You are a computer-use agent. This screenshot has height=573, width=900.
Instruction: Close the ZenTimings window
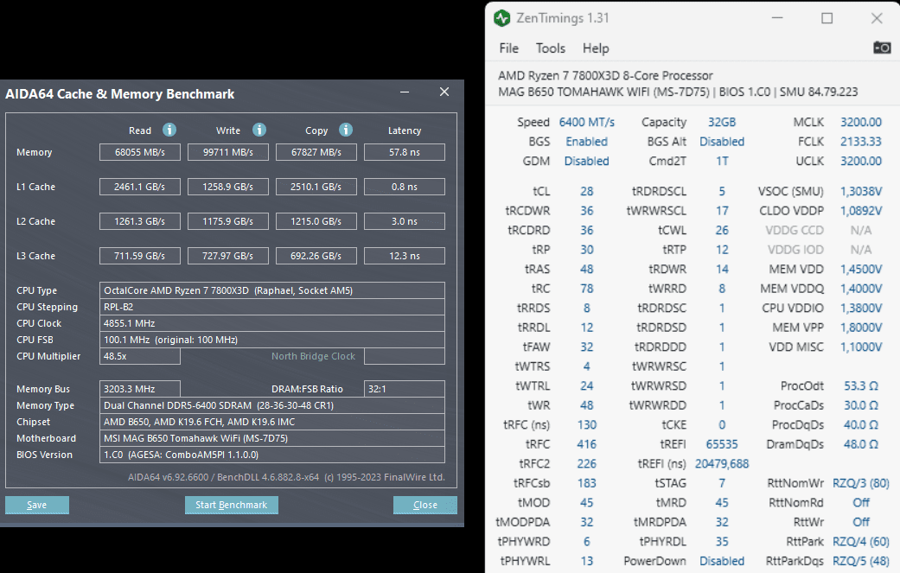tap(877, 18)
